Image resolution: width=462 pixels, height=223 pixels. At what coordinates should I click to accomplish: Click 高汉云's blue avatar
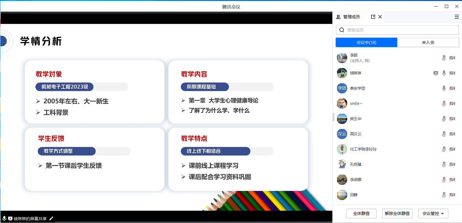coord(342,134)
